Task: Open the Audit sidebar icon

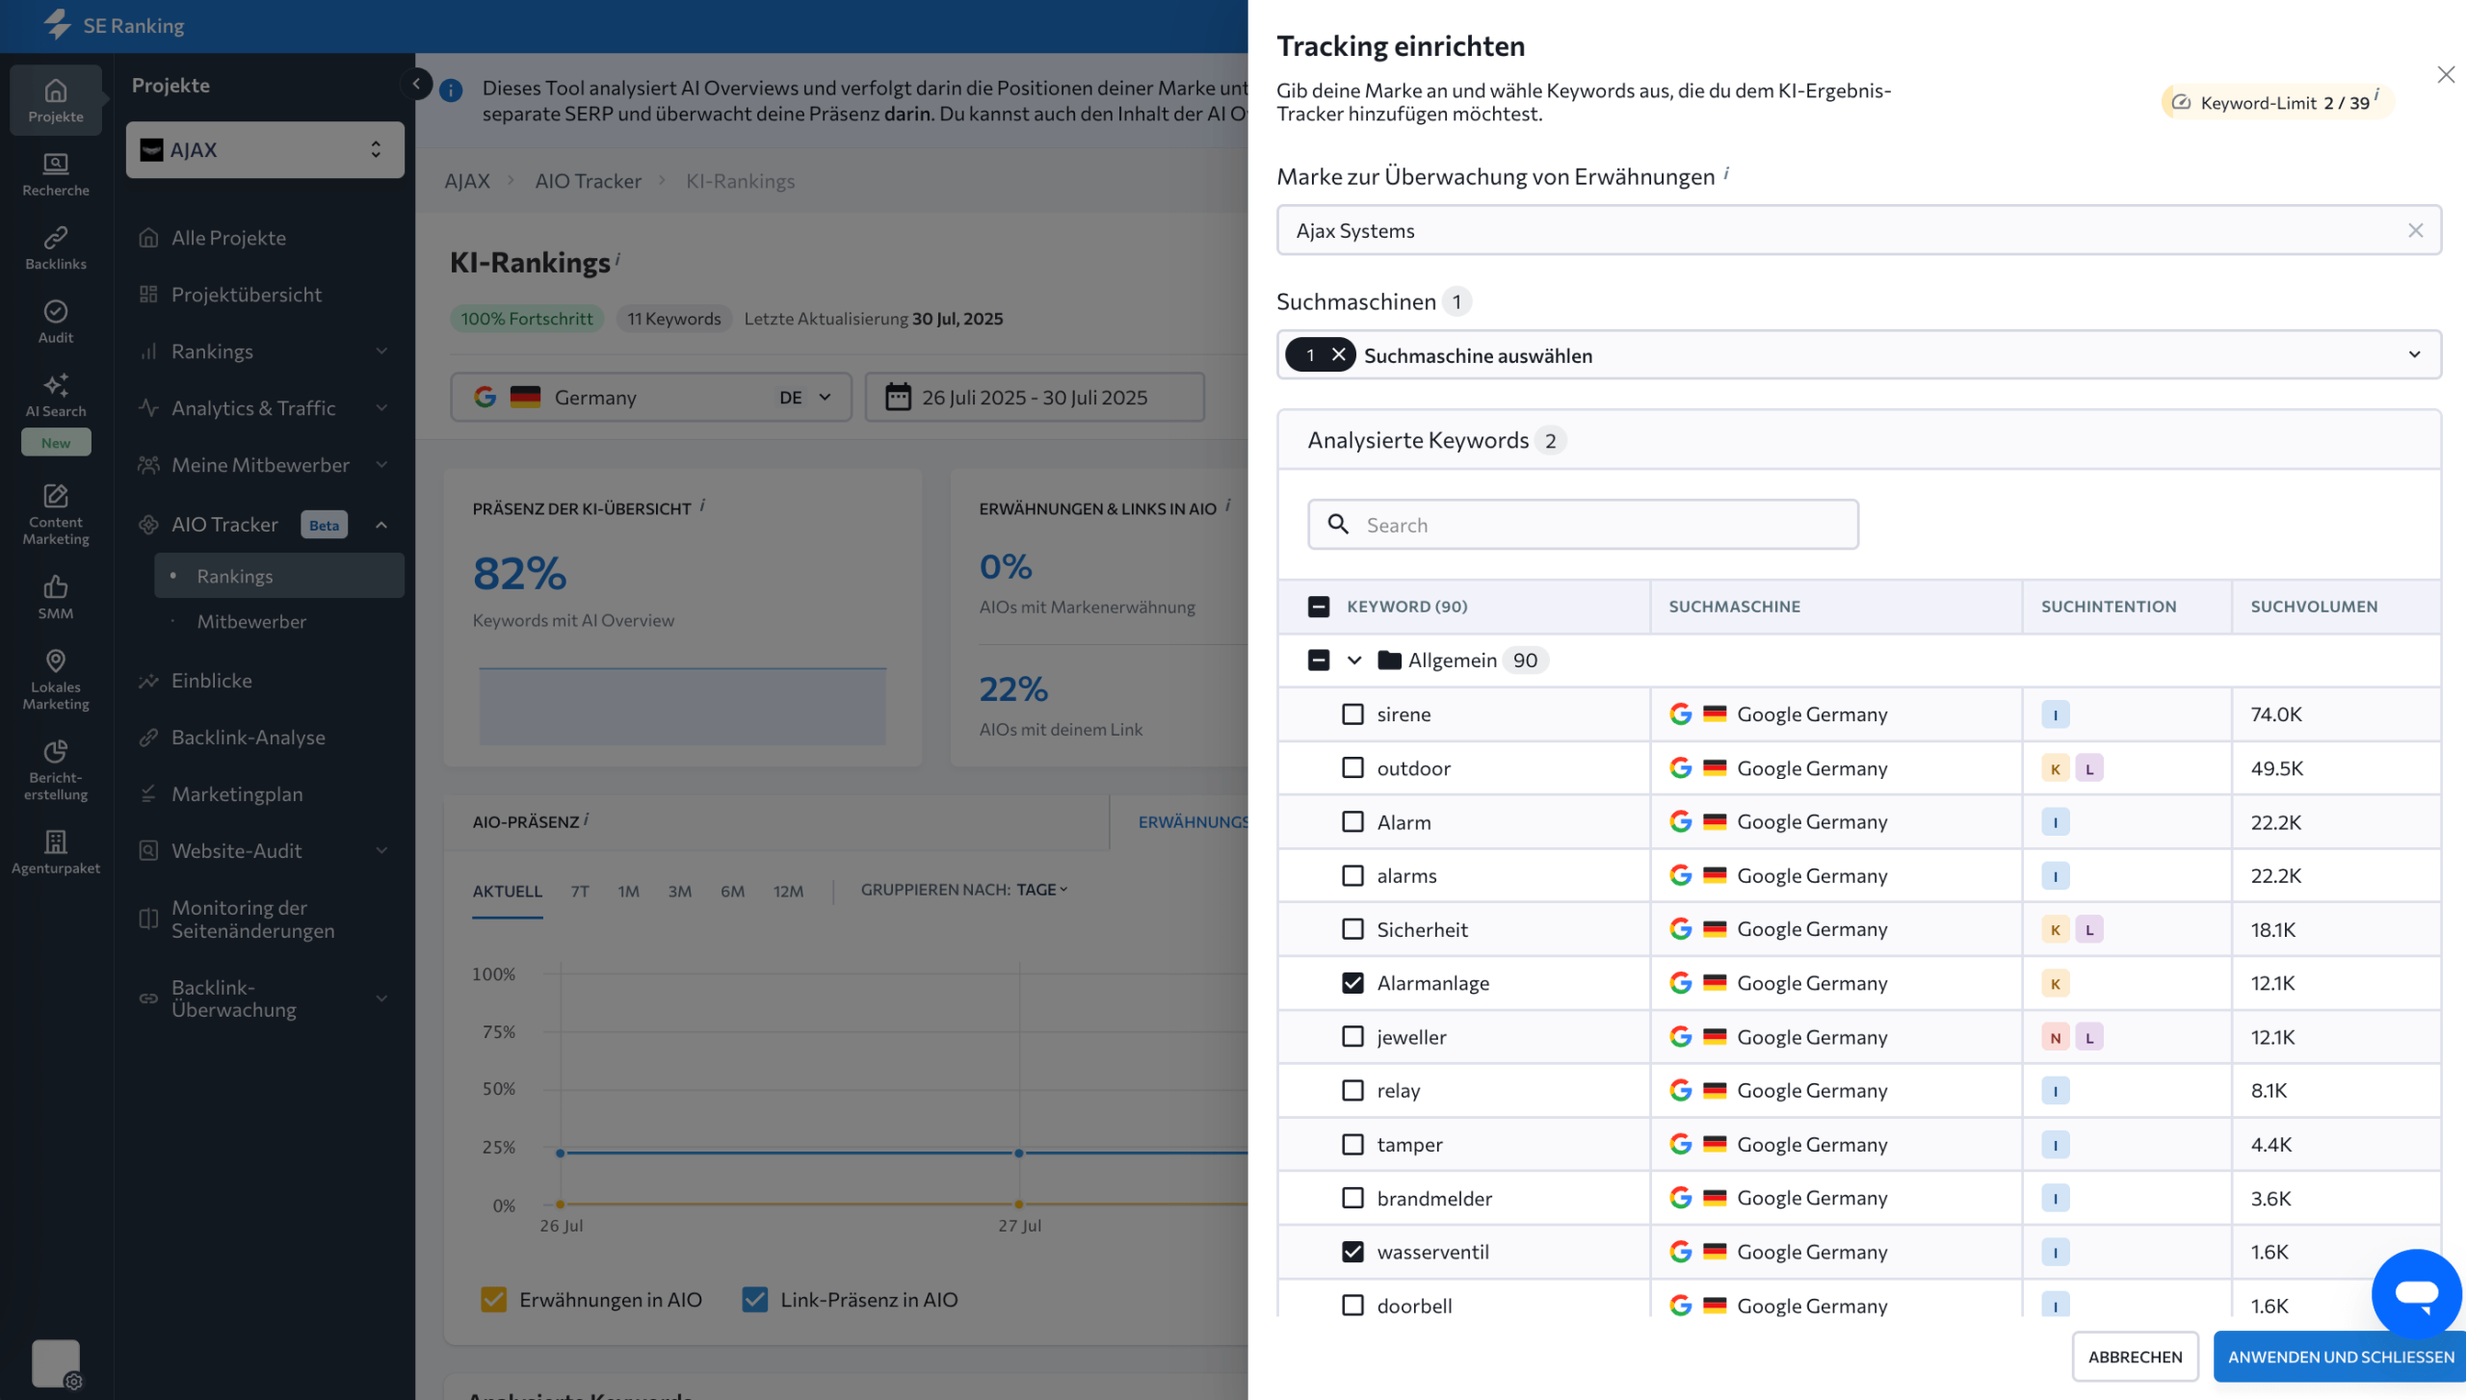Action: (56, 322)
